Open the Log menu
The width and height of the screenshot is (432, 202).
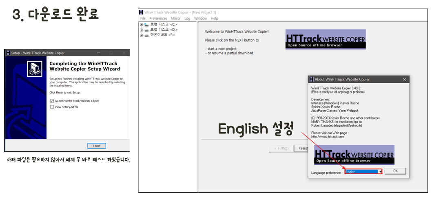pyautogui.click(x=187, y=18)
